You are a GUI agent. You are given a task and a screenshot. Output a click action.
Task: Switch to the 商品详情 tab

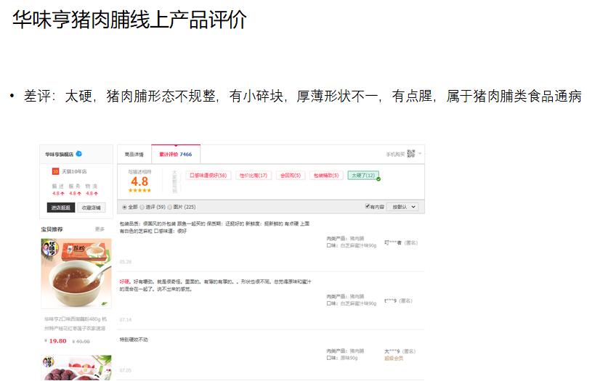(134, 155)
